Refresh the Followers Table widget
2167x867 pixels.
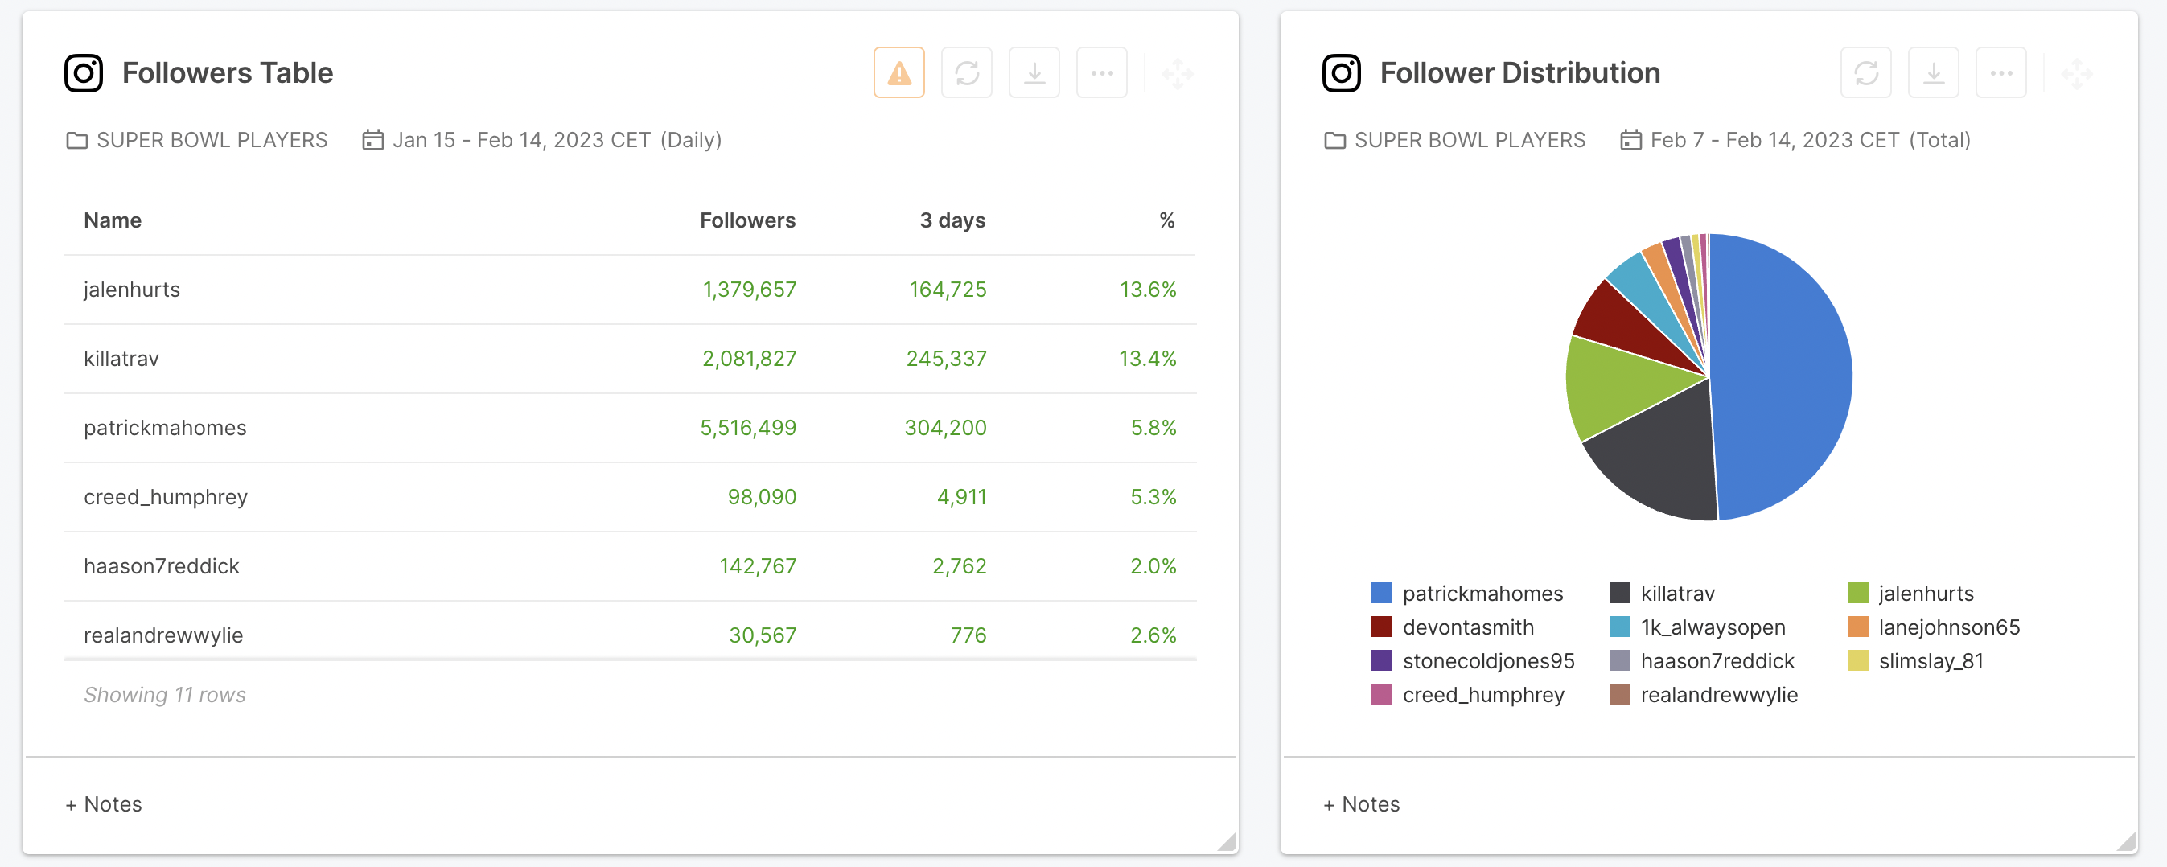(967, 73)
